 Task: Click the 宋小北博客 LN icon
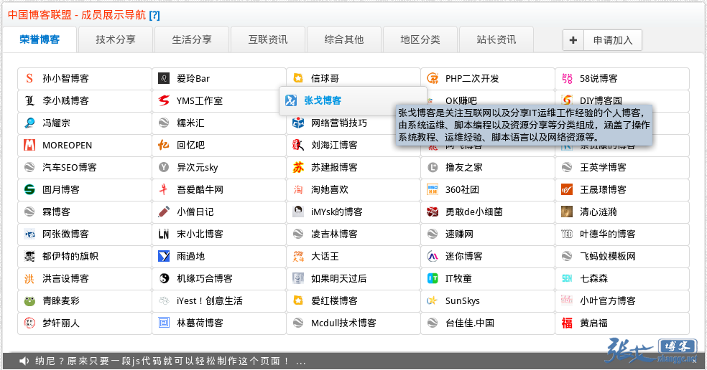[164, 234]
